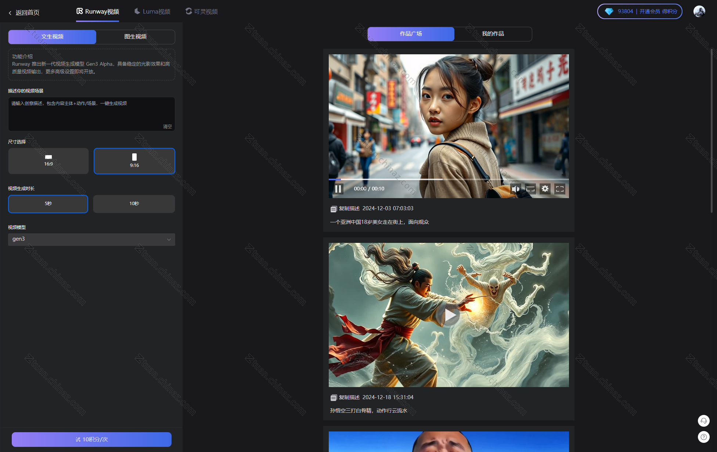This screenshot has height=452, width=717.
Task: Click the 10积分/次 generate button
Action: click(x=91, y=440)
